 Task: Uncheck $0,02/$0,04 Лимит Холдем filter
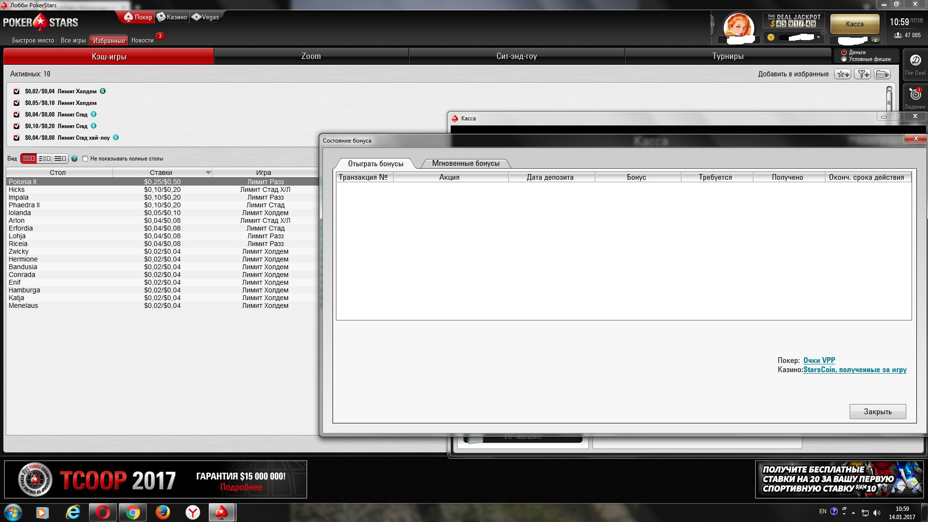16,91
